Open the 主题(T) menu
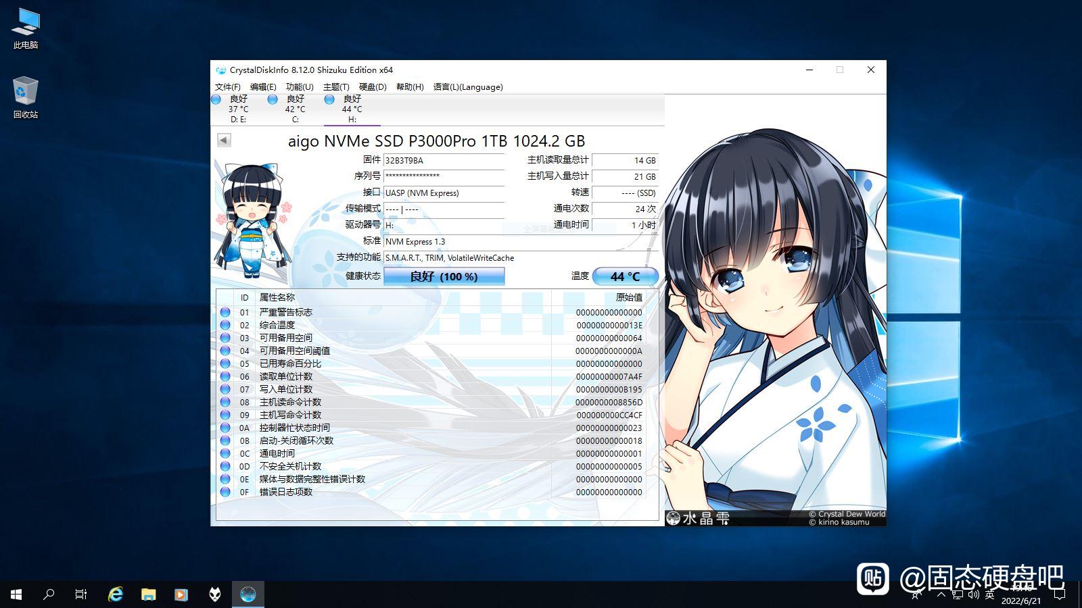 (x=336, y=87)
